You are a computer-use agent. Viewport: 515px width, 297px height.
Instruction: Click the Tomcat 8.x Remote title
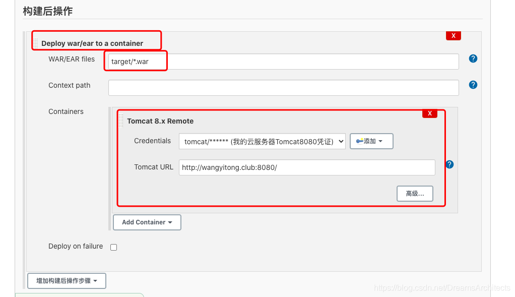(160, 121)
